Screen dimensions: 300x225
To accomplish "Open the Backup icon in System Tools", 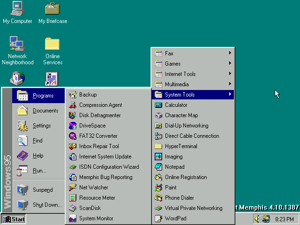I will 73,95.
